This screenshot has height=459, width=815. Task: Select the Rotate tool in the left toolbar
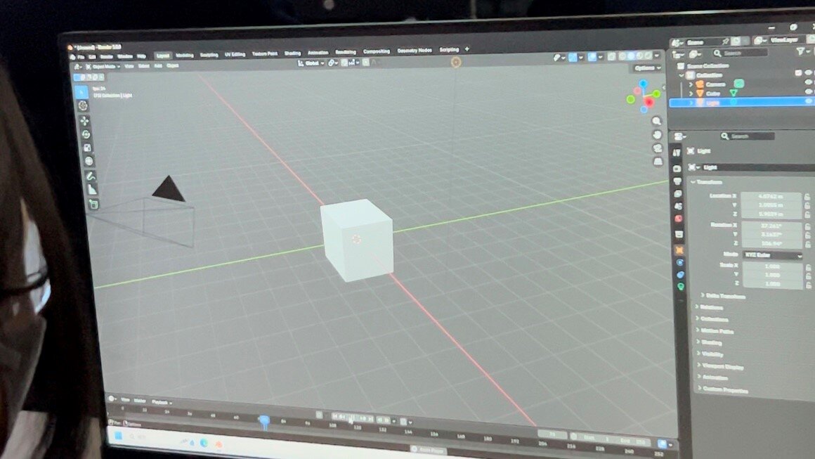[86, 134]
